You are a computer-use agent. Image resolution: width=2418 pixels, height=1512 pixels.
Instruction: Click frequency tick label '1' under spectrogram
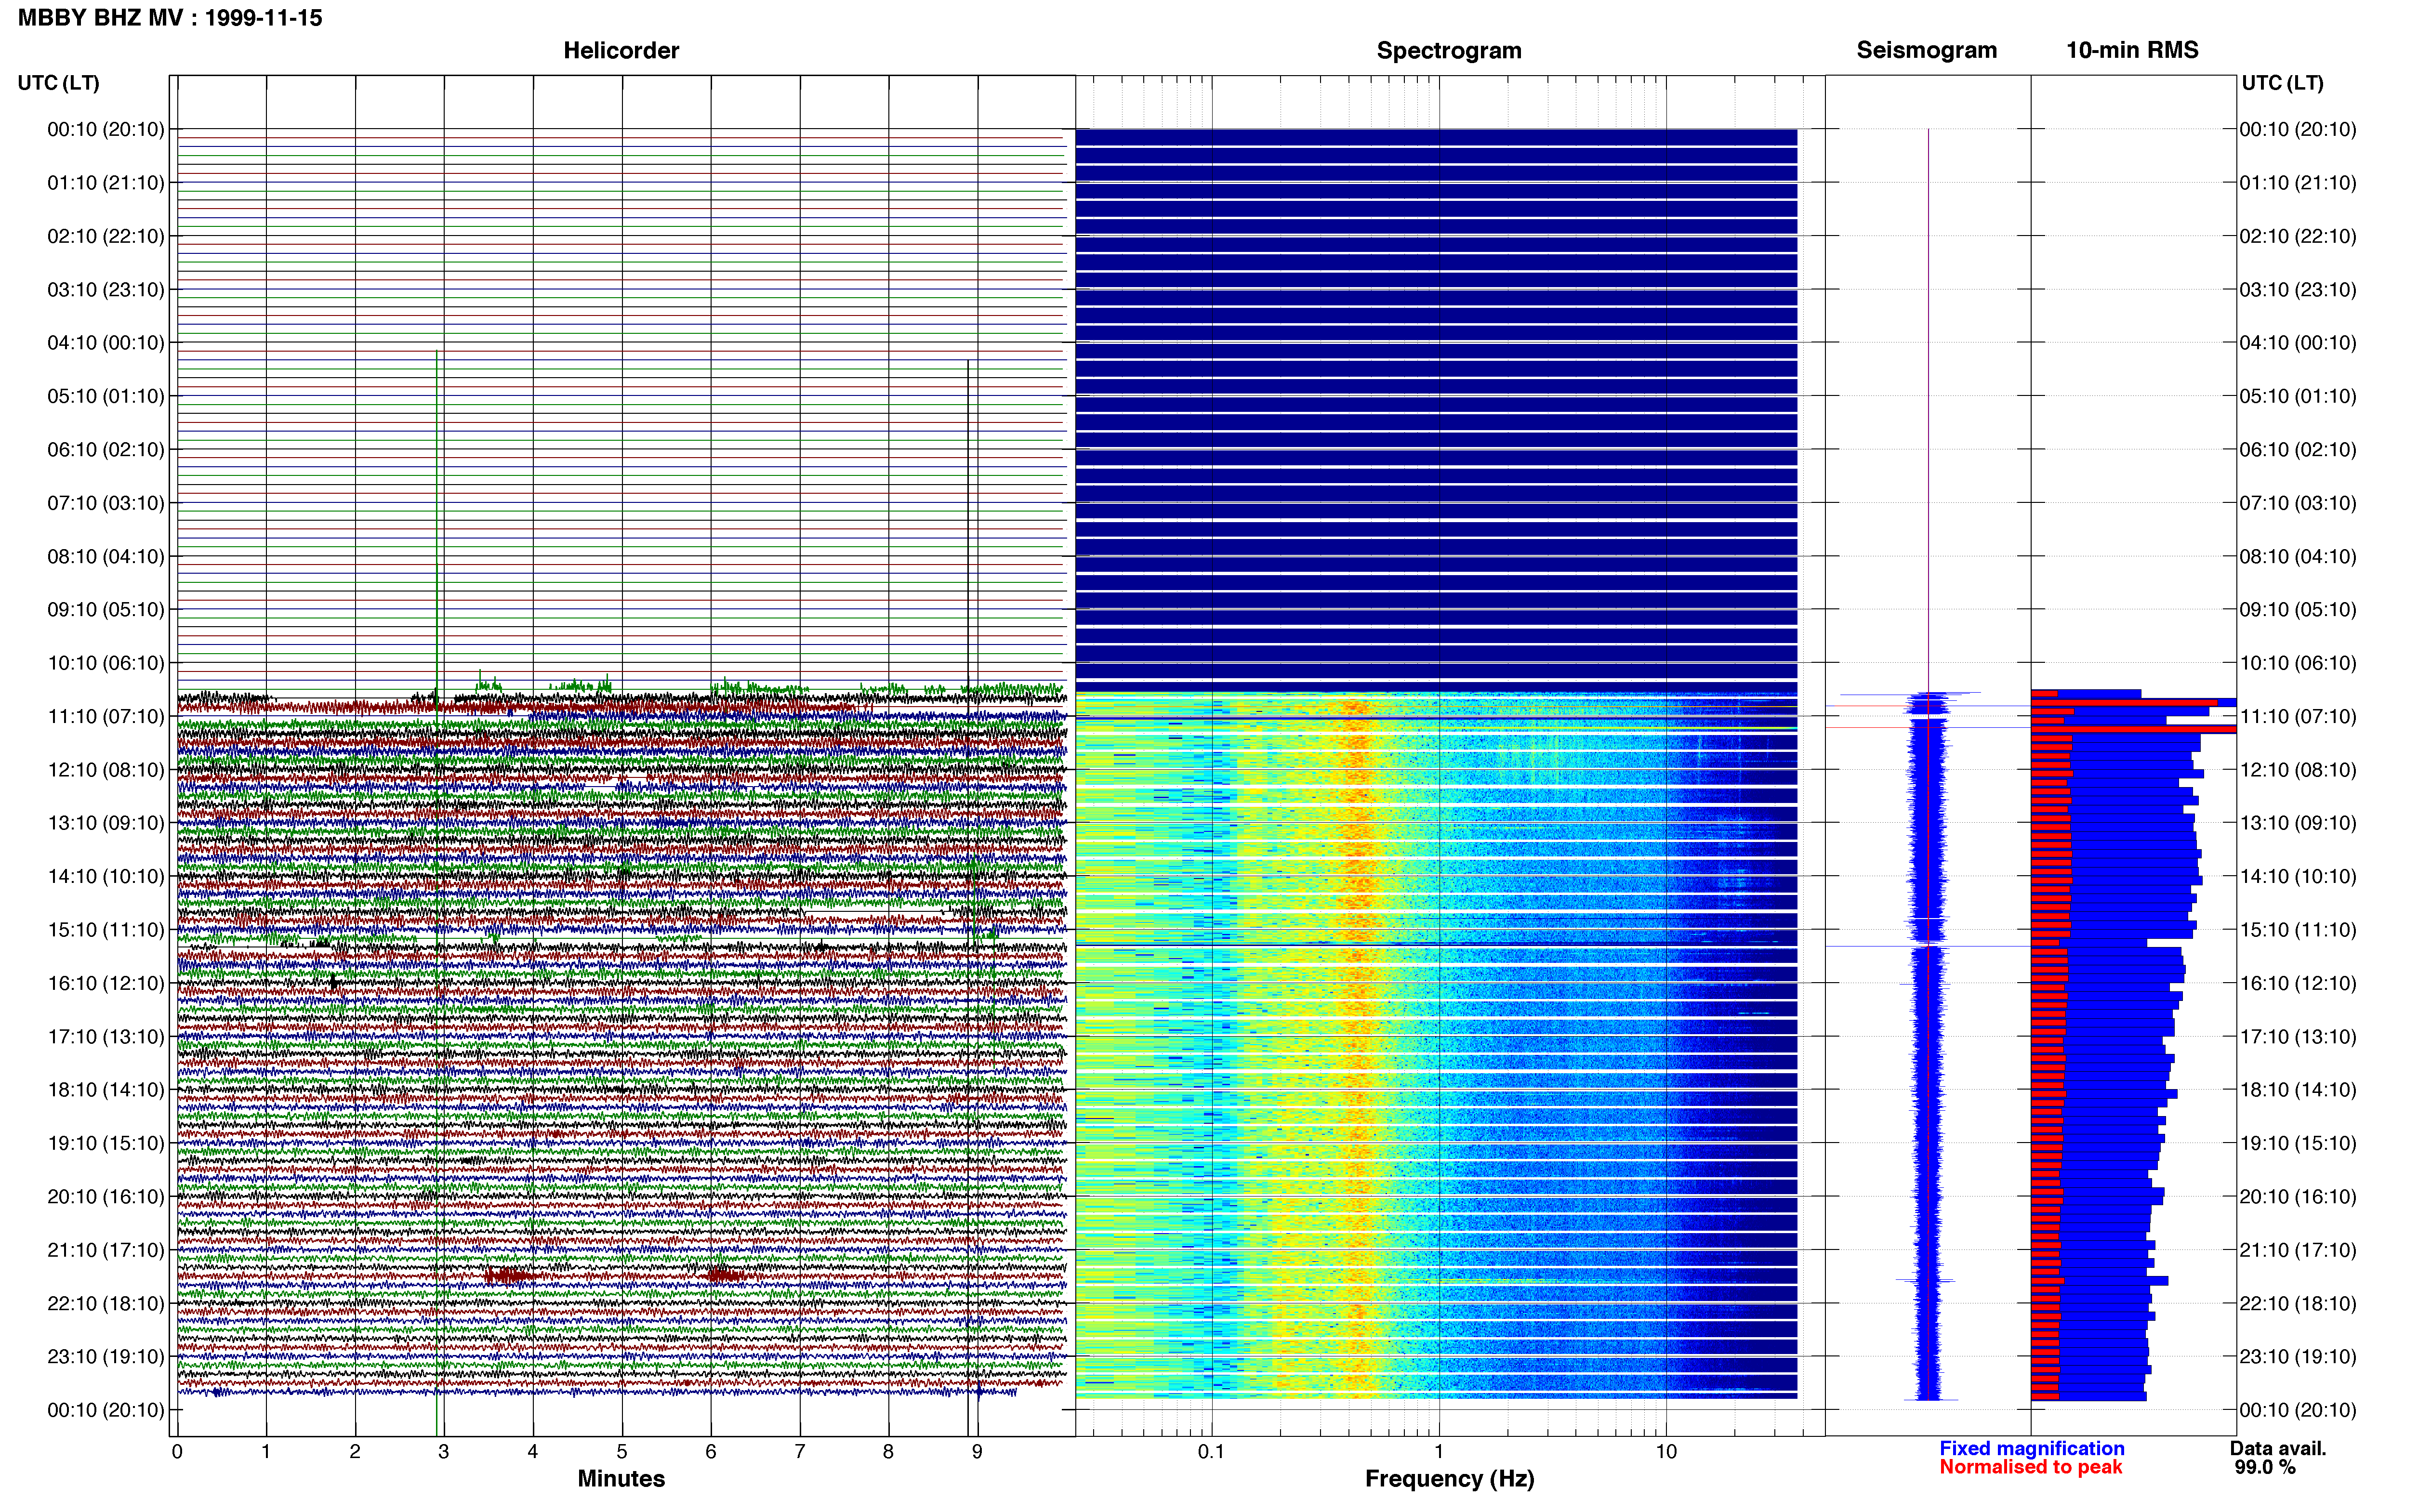[1439, 1452]
